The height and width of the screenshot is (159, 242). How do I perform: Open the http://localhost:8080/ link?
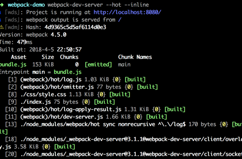pyautogui.click(x=127, y=13)
